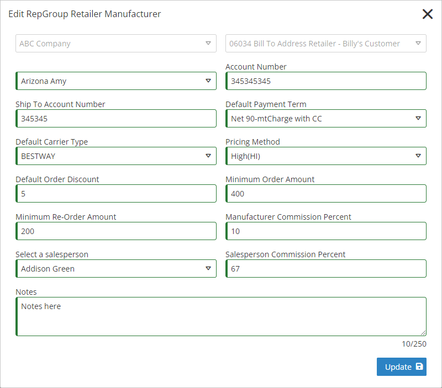
Task: Expand the Default Carrier Type dropdown arrow
Action: tap(208, 156)
